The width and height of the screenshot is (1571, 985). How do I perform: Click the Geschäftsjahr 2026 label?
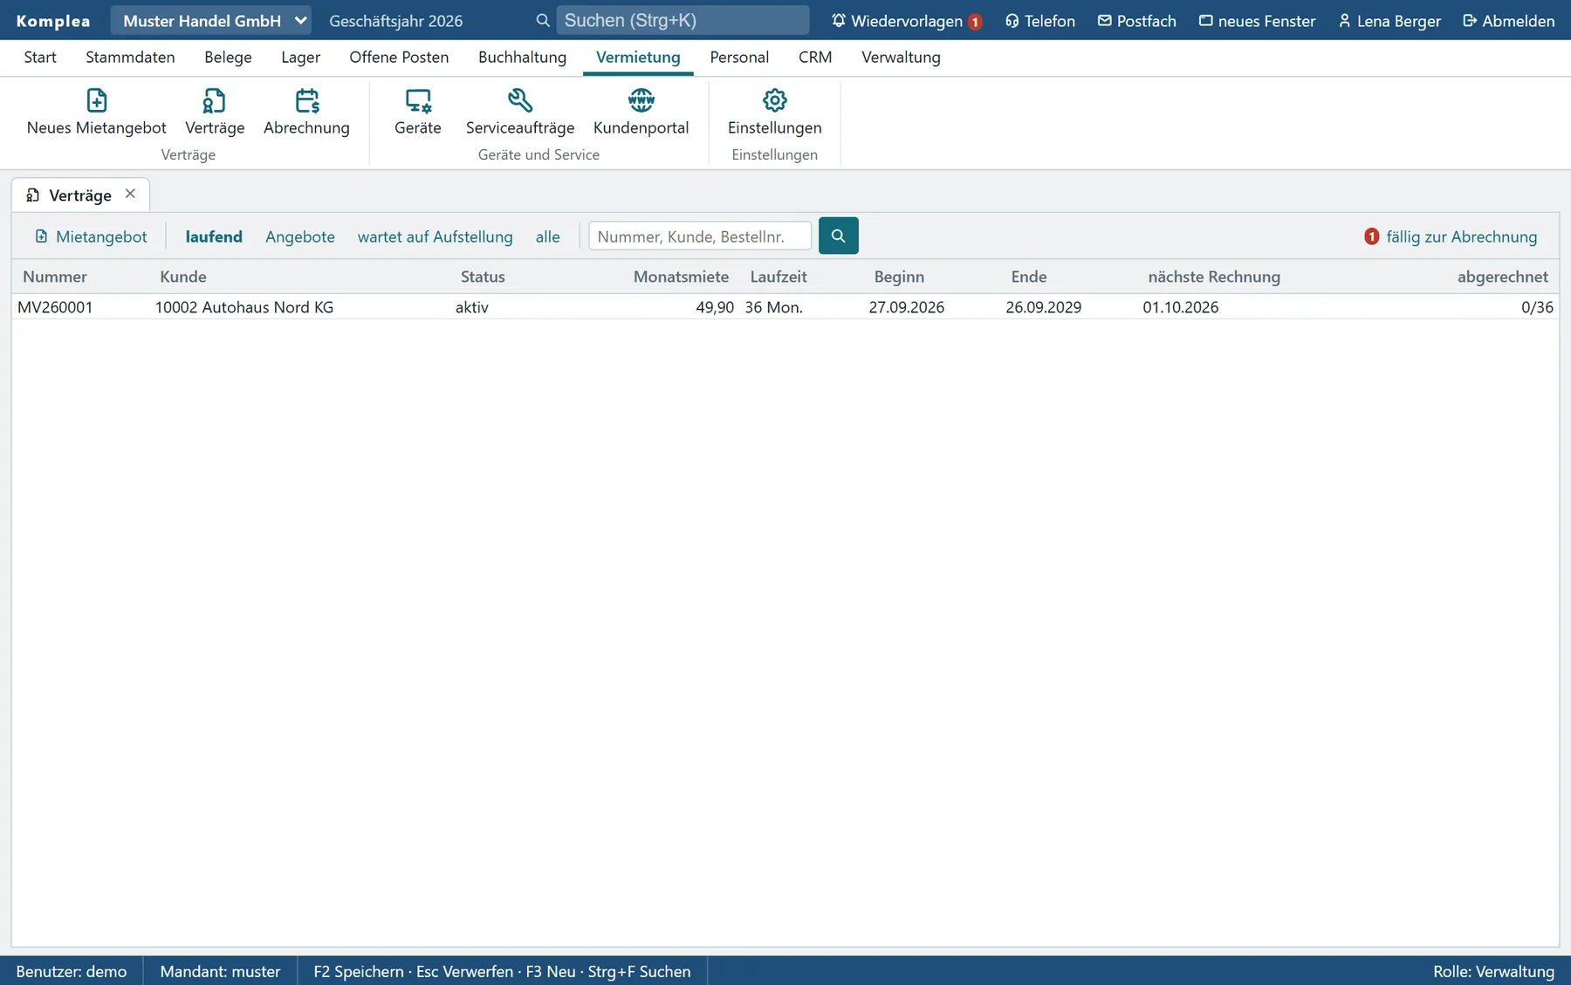click(x=395, y=21)
